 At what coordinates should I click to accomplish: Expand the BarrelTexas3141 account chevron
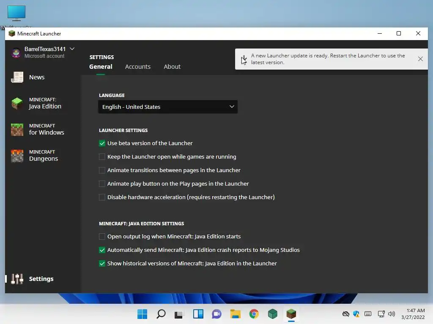point(72,49)
